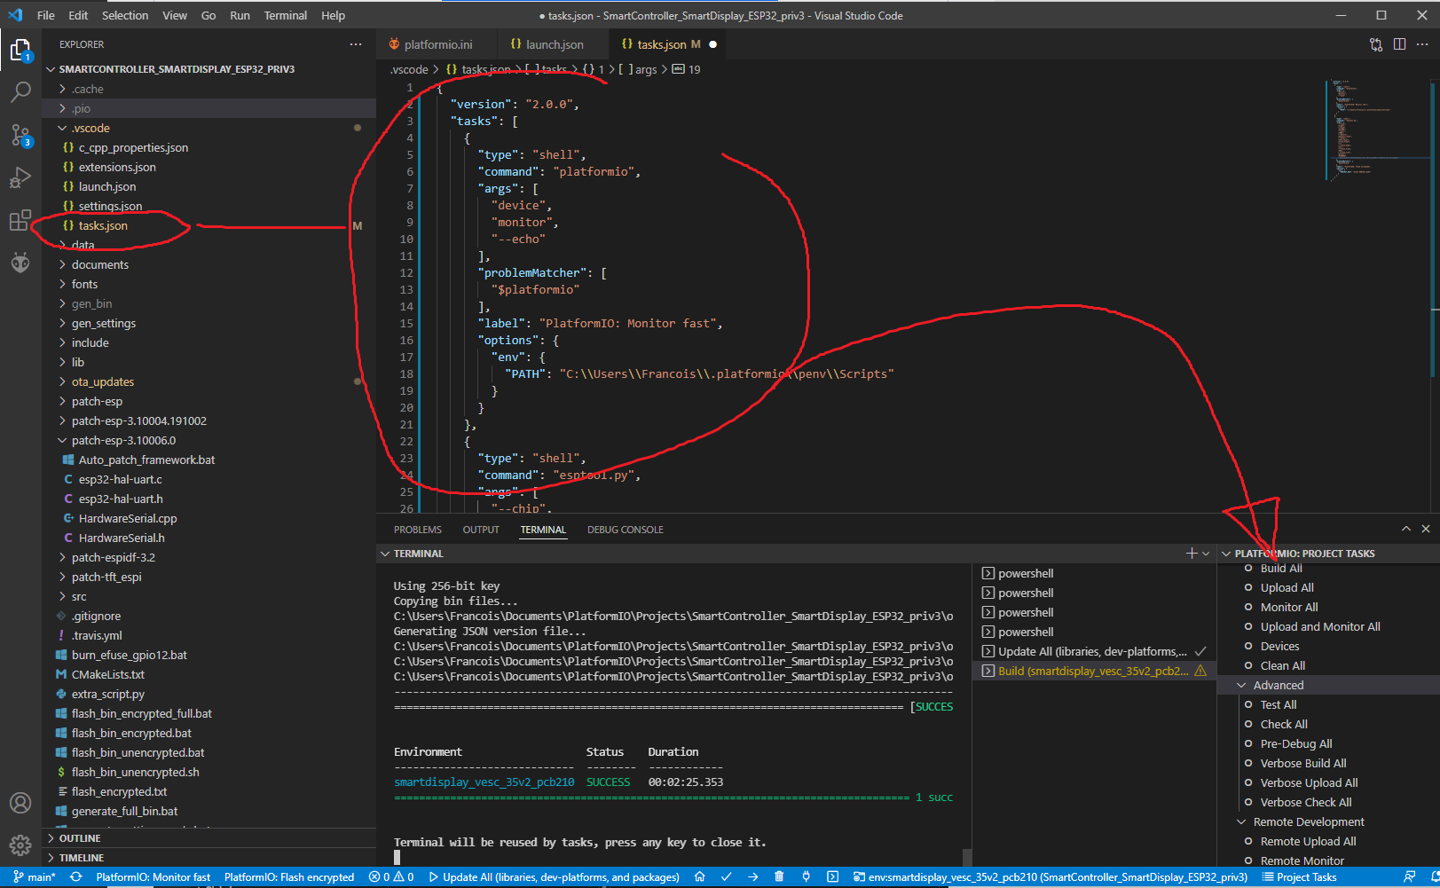Switch to the DEBUG CONSOLE tab

coord(626,530)
